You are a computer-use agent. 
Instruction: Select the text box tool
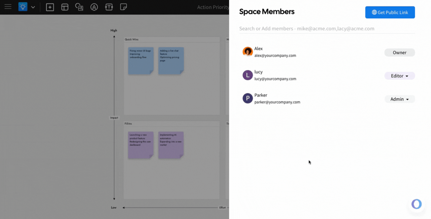pyautogui.click(x=109, y=7)
